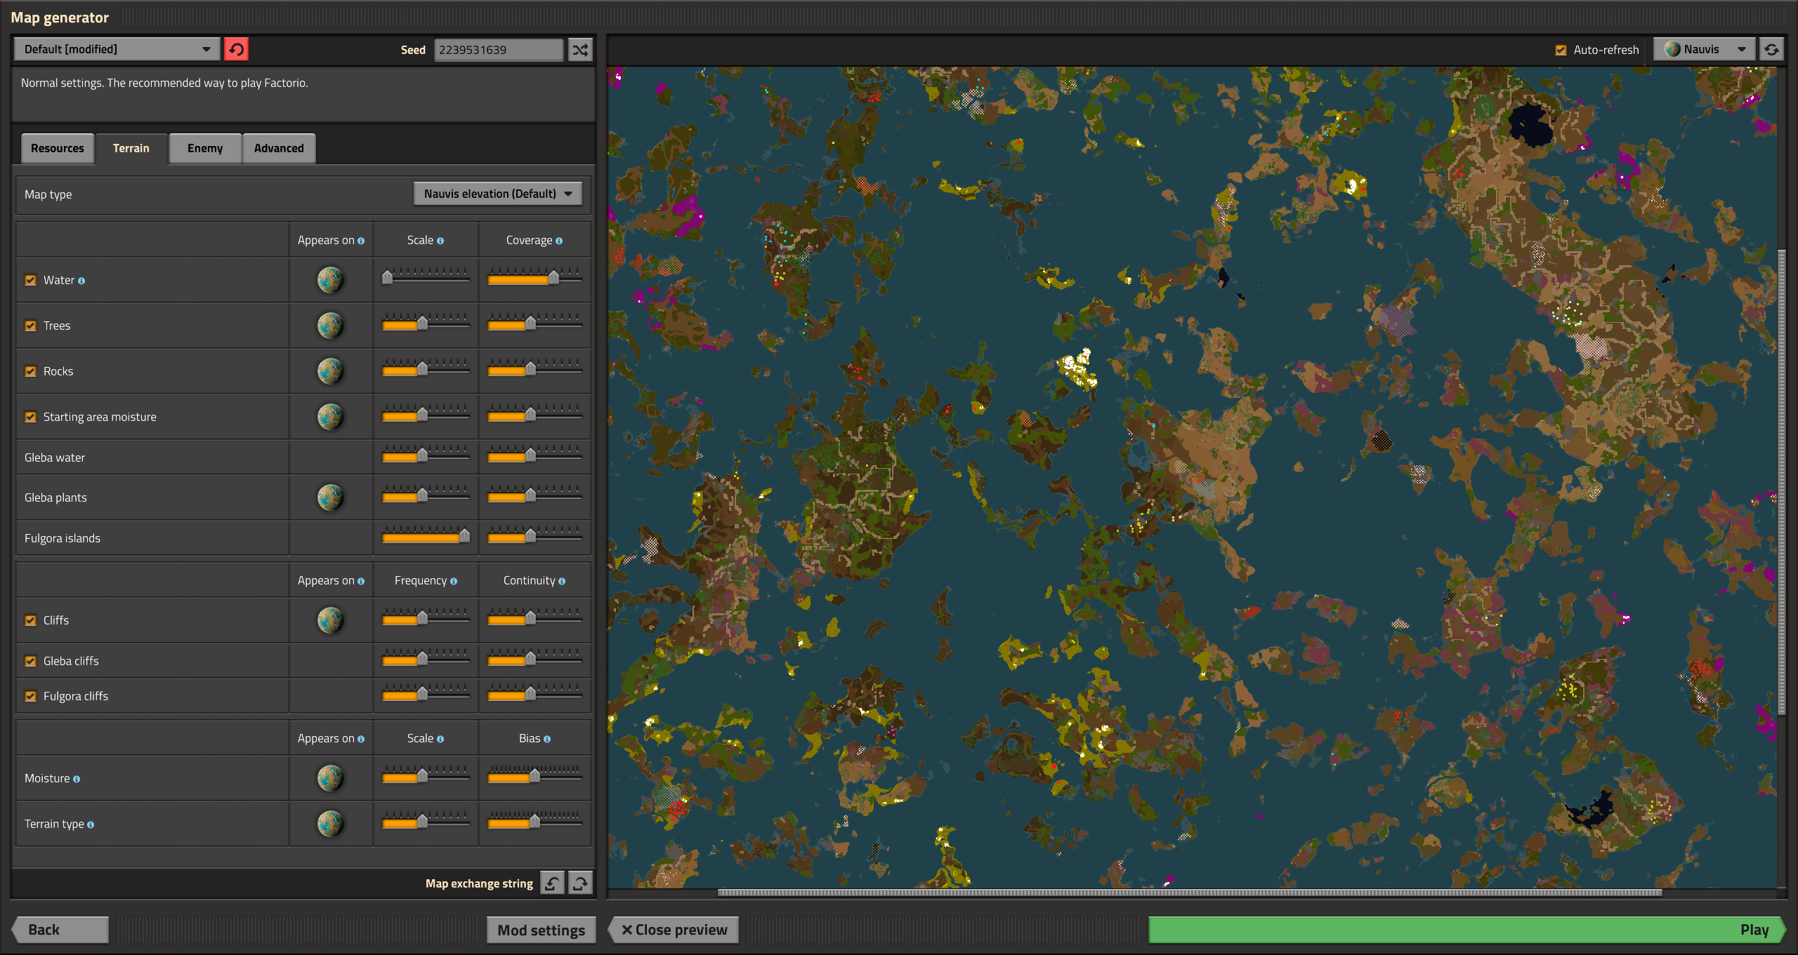Screen dimensions: 1798x955
Task: Click planet icon in Starting area moisture row
Action: (x=330, y=416)
